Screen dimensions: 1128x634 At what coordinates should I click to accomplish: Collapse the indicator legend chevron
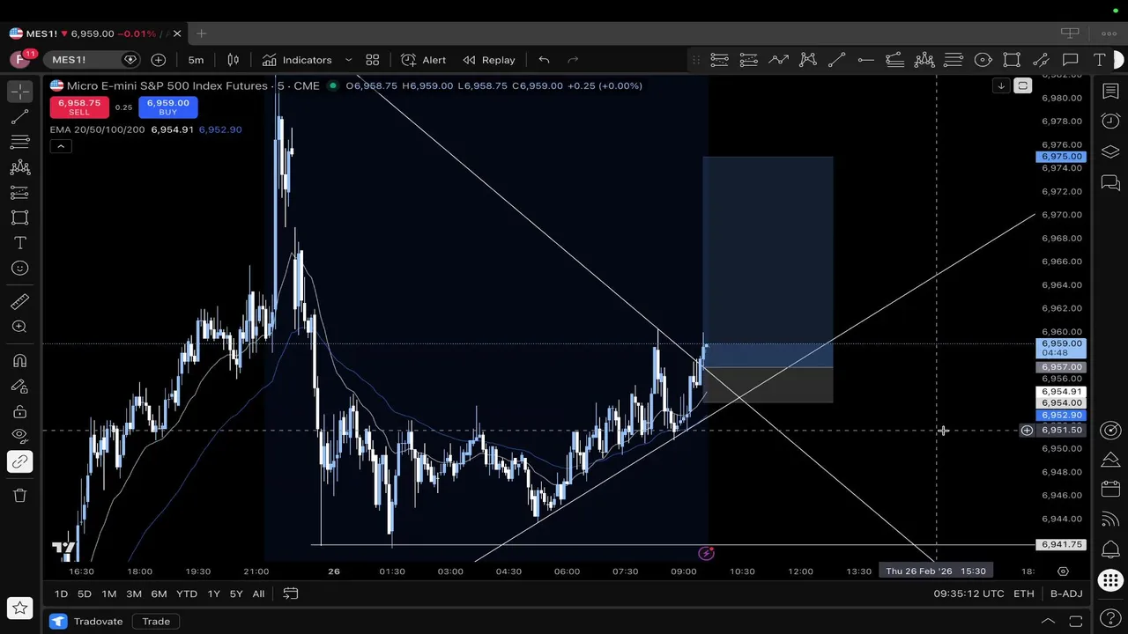click(x=60, y=146)
